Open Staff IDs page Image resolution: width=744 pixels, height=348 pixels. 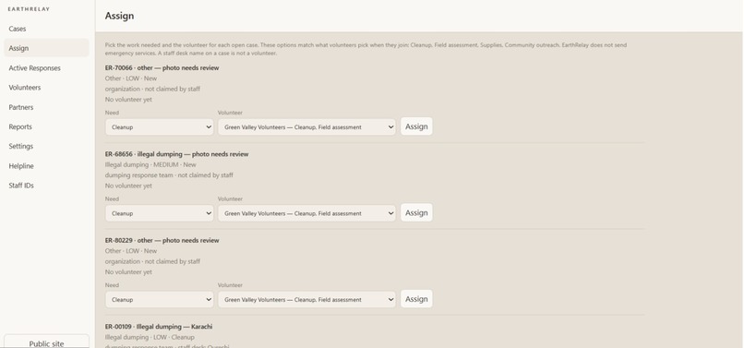46,186
